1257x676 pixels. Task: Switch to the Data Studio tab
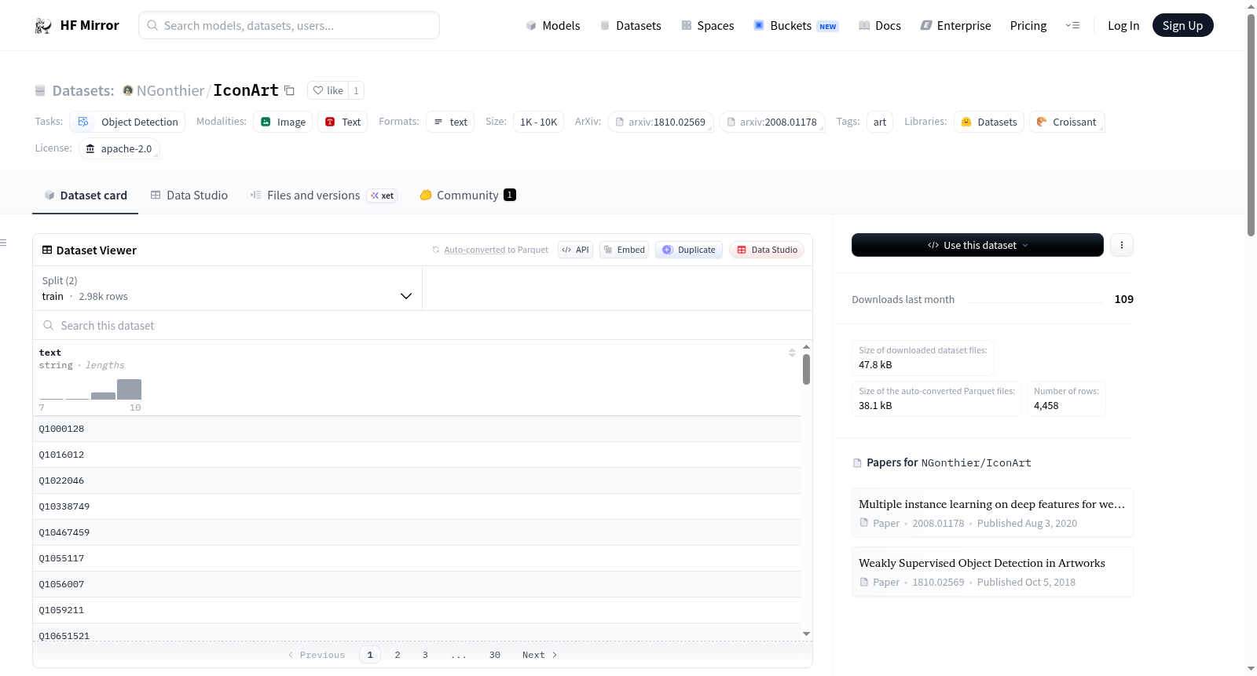tap(189, 195)
